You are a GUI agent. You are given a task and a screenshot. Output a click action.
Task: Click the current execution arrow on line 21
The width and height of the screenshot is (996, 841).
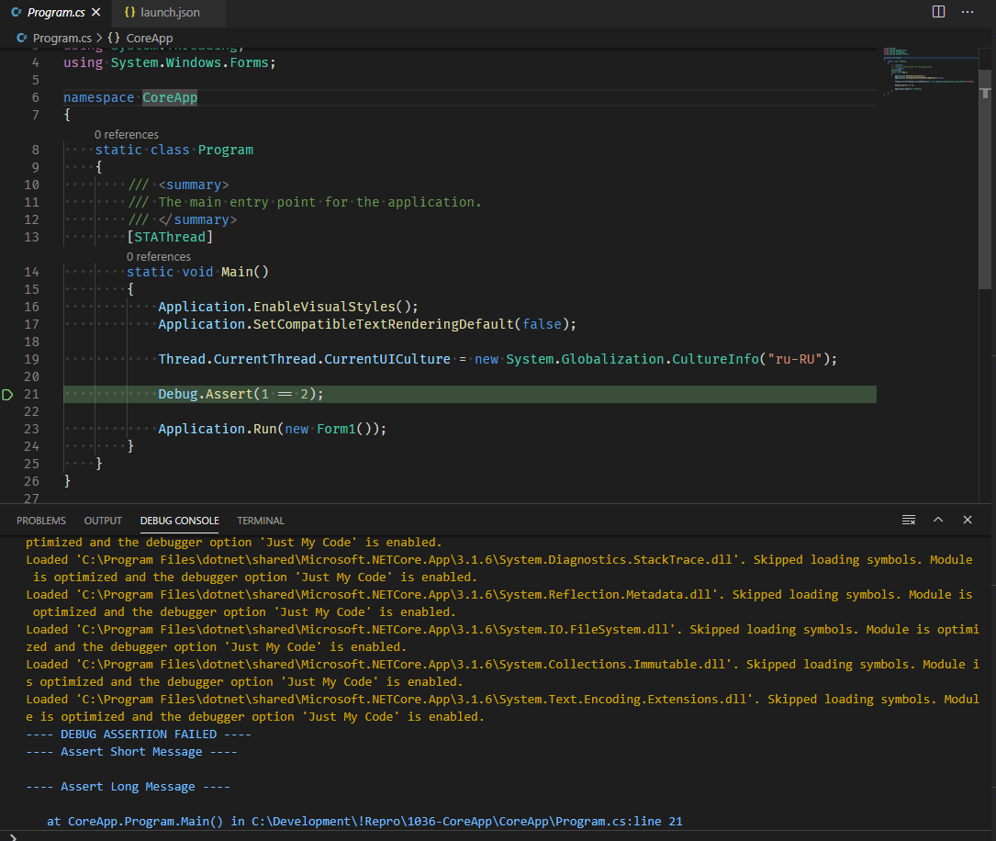7,395
